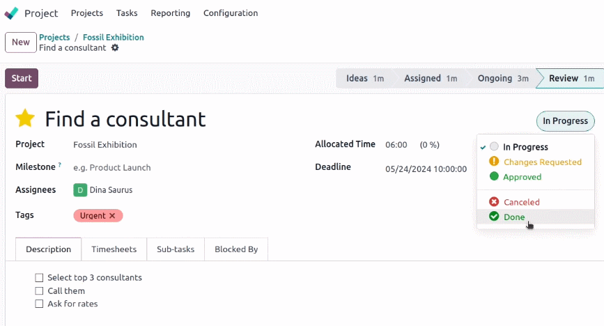The height and width of the screenshot is (326, 604).
Task: Select the red Canceled state icon
Action: 494,201
